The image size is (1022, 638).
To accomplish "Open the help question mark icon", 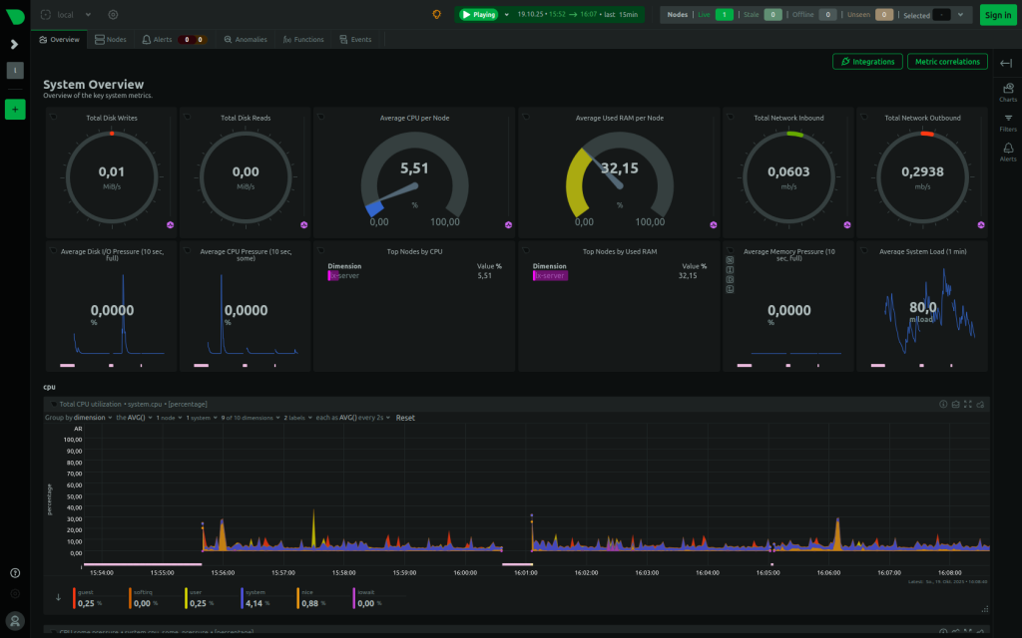I will 15,573.
